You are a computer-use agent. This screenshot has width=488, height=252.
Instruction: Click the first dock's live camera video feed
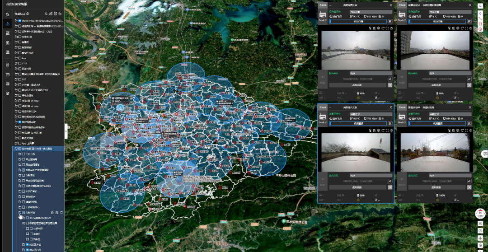356,50
